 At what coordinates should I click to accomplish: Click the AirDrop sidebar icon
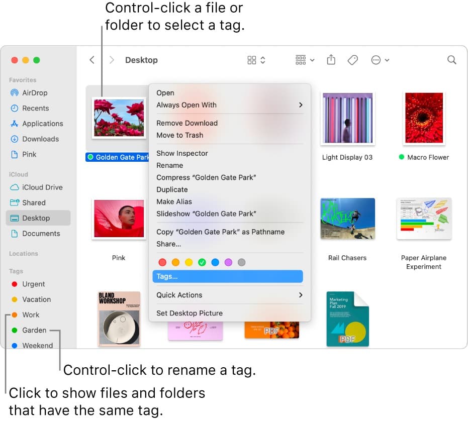[x=14, y=93]
